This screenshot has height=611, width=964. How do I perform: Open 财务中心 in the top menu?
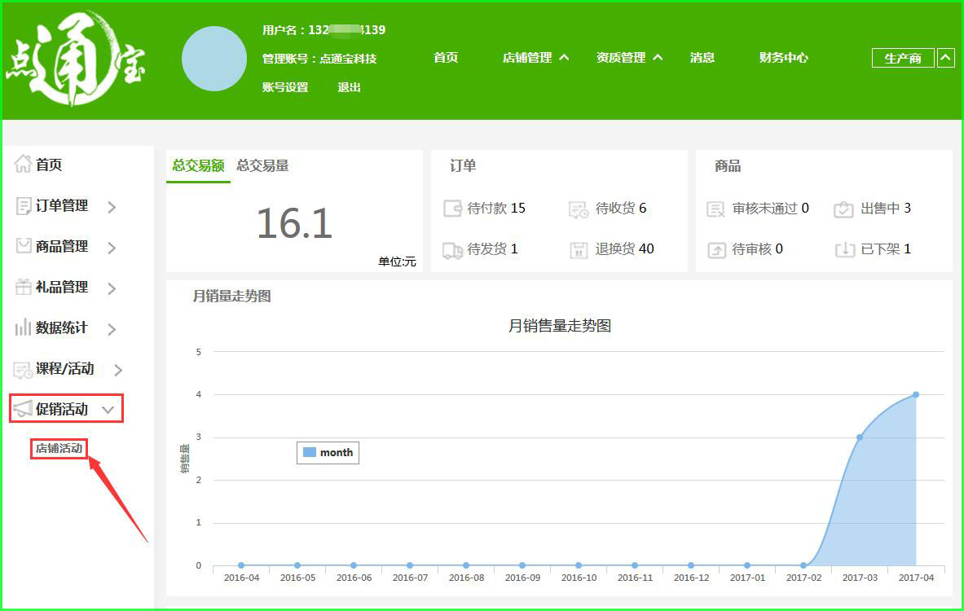coord(783,58)
